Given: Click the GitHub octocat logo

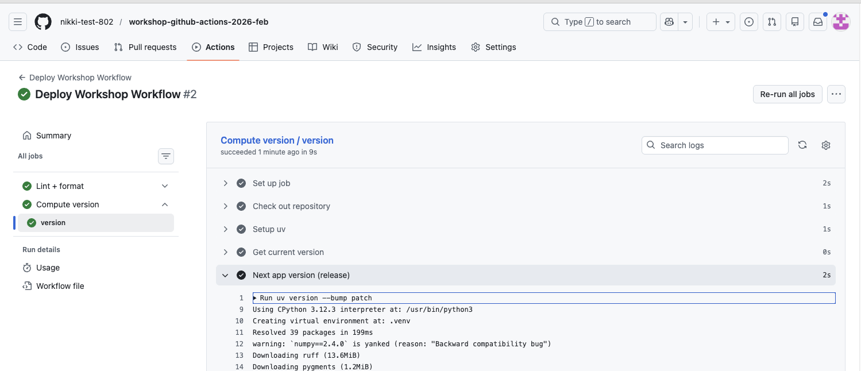Looking at the screenshot, I should (x=43, y=21).
